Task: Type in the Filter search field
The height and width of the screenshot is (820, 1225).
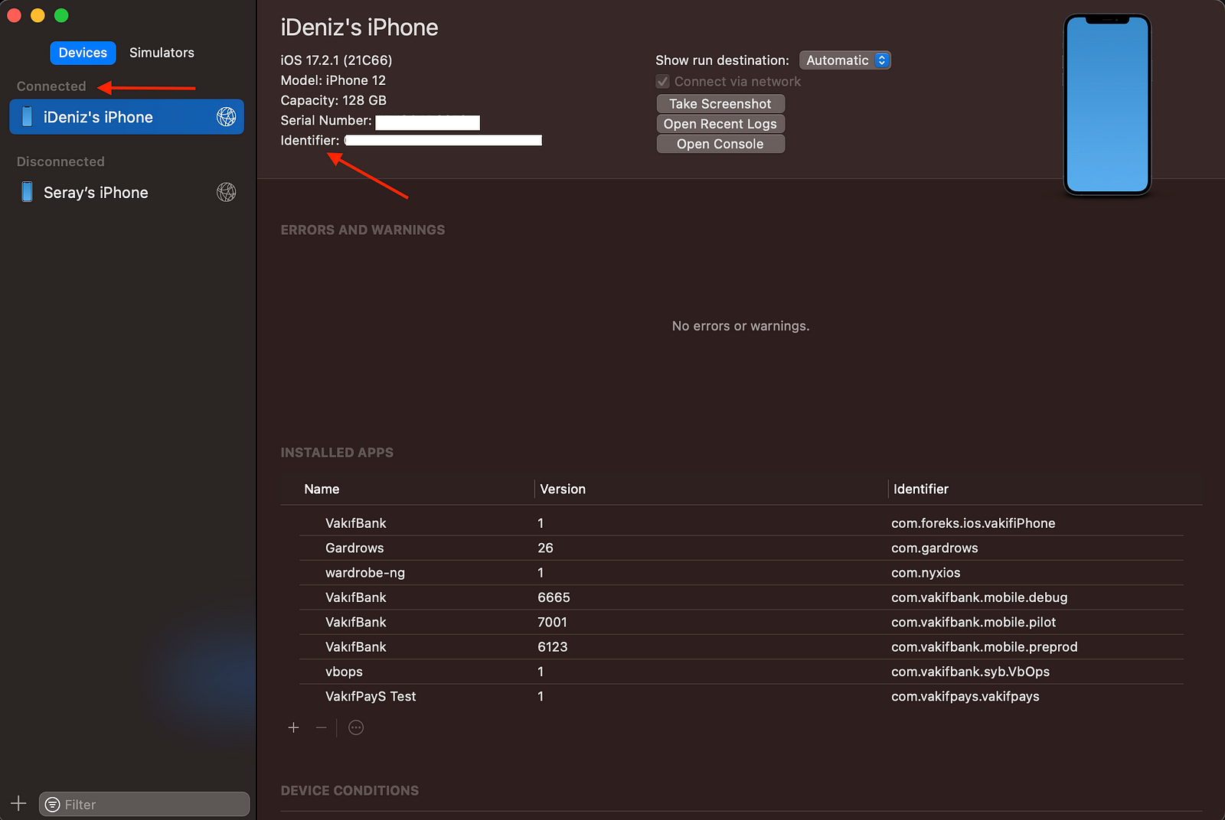Action: pos(153,805)
